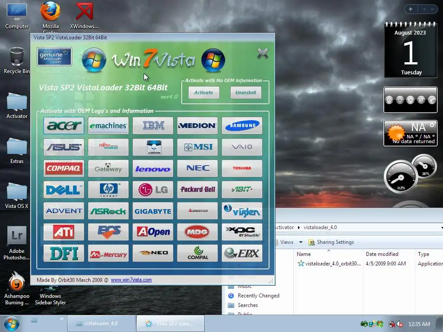Open the Computer desktop icon

click(17, 16)
